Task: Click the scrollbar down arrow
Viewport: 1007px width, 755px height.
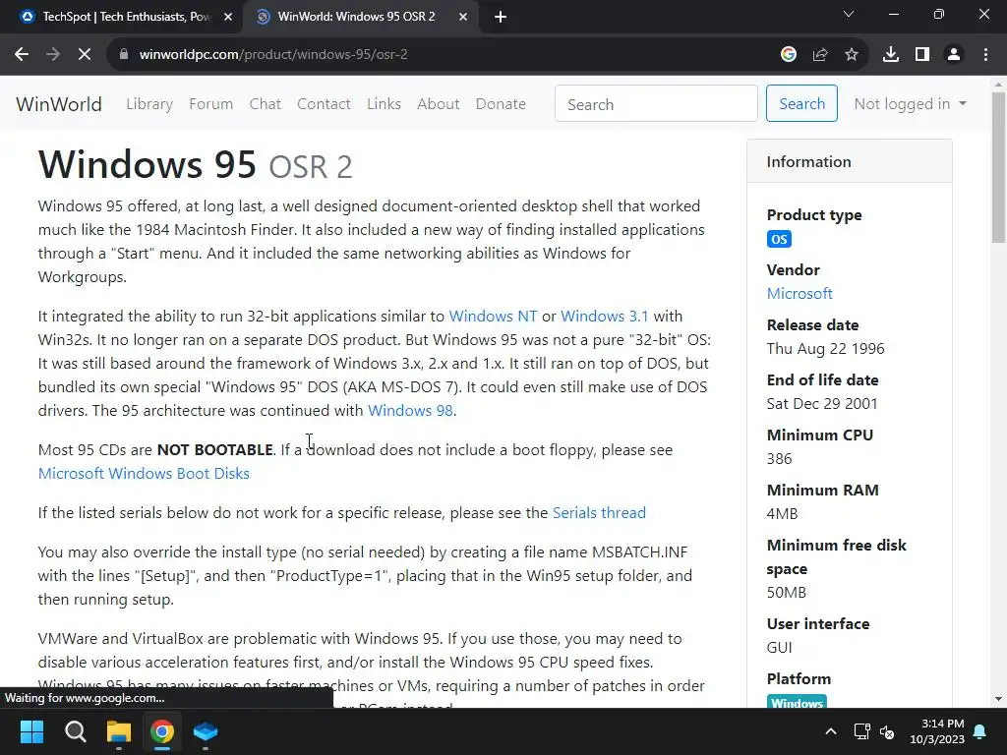Action: pos(998,699)
